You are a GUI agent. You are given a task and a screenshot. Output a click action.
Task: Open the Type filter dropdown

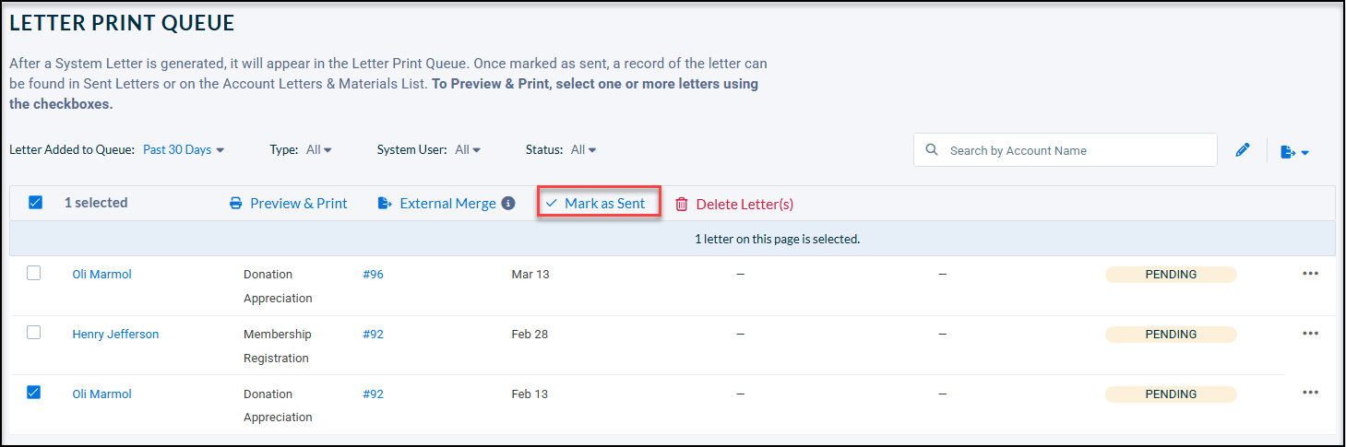coord(319,149)
